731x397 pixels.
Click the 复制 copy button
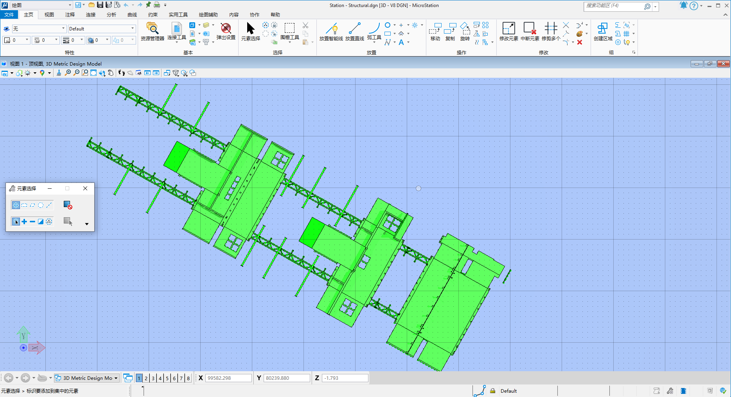point(450,31)
